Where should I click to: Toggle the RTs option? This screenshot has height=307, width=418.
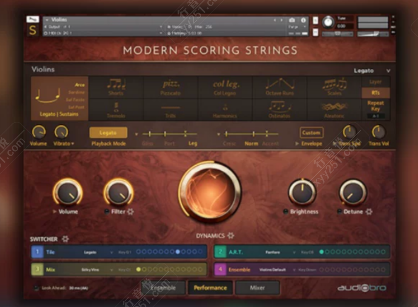(376, 93)
